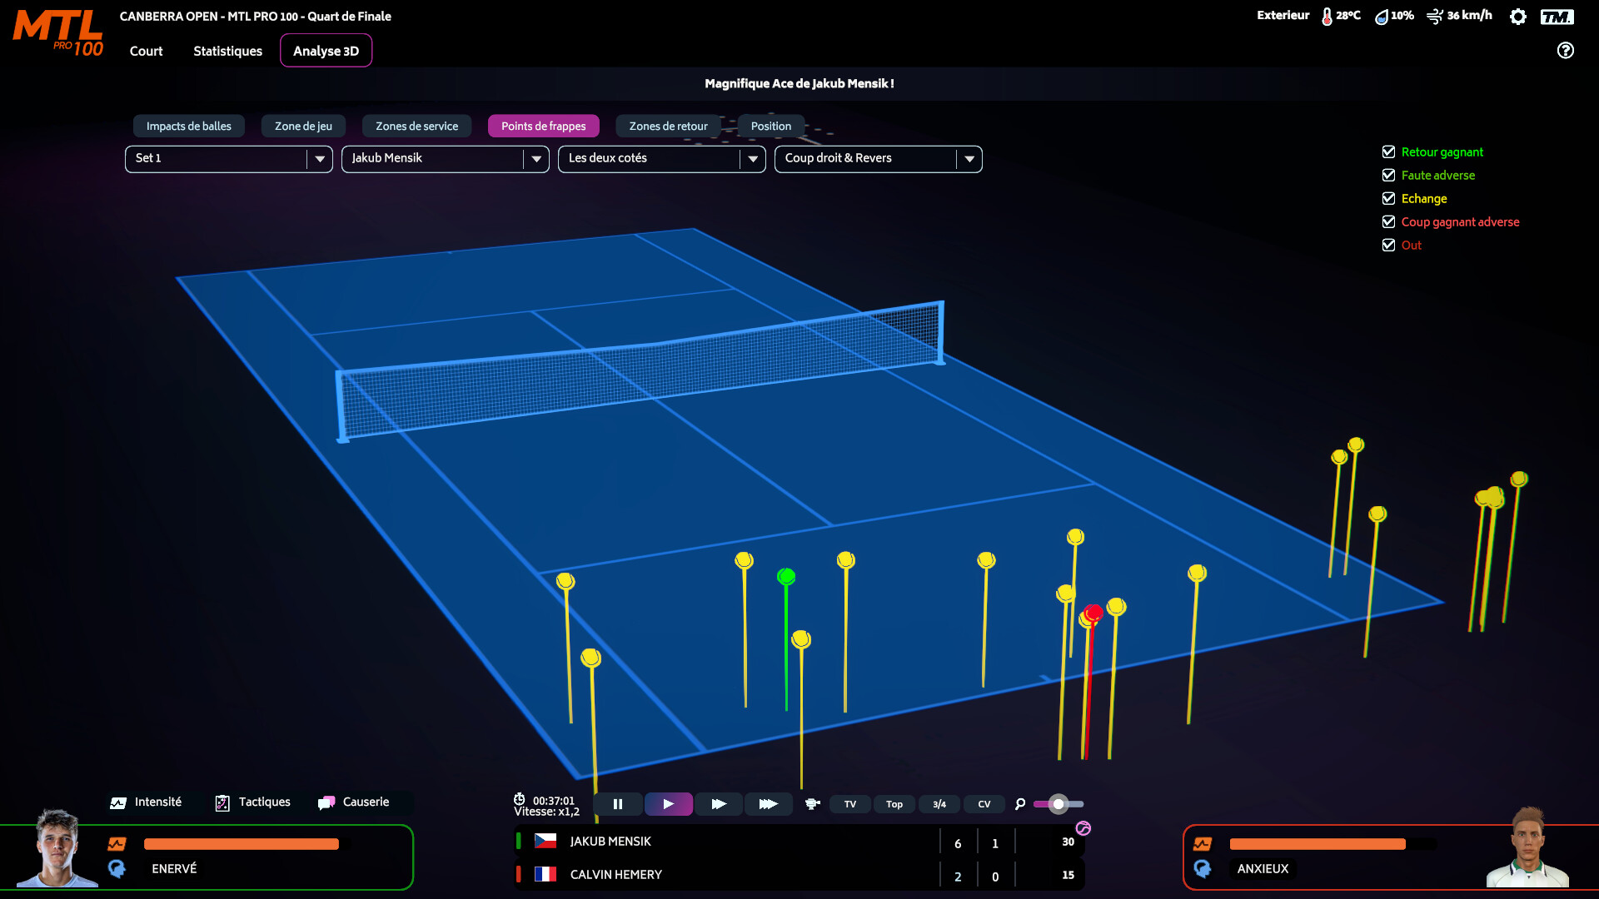The image size is (1599, 899).
Task: Open the settings gear
Action: point(1518,17)
